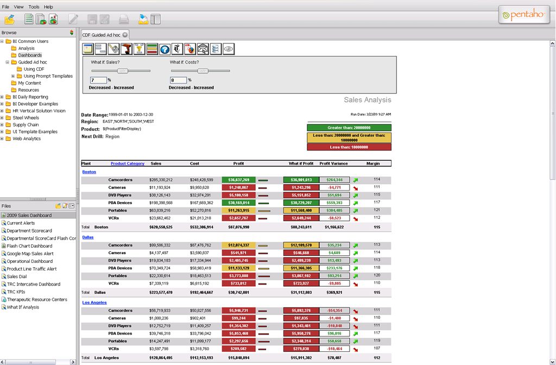This screenshot has width=556, height=365.
Task: Click the calendar icon in report toolbar
Action: [x=88, y=49]
